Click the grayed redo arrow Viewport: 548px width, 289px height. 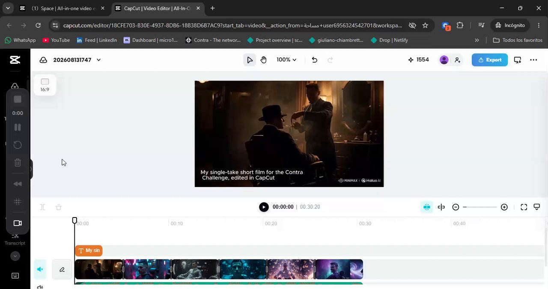(x=330, y=60)
